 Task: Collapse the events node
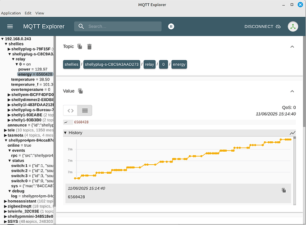[9, 151]
